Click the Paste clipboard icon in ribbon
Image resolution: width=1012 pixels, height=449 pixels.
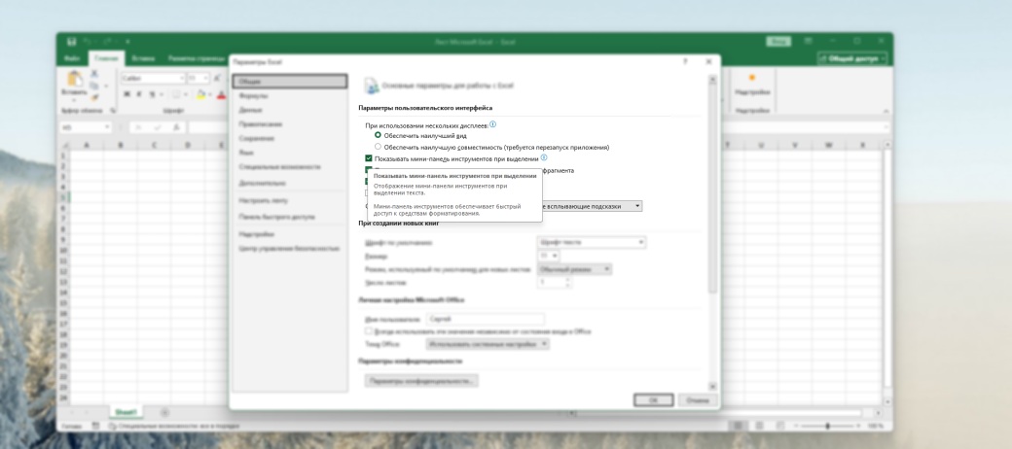(73, 80)
